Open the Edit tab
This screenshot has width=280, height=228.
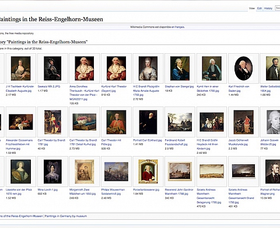click(x=260, y=8)
